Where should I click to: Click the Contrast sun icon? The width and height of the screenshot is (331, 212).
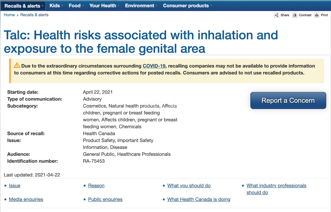click(295, 15)
